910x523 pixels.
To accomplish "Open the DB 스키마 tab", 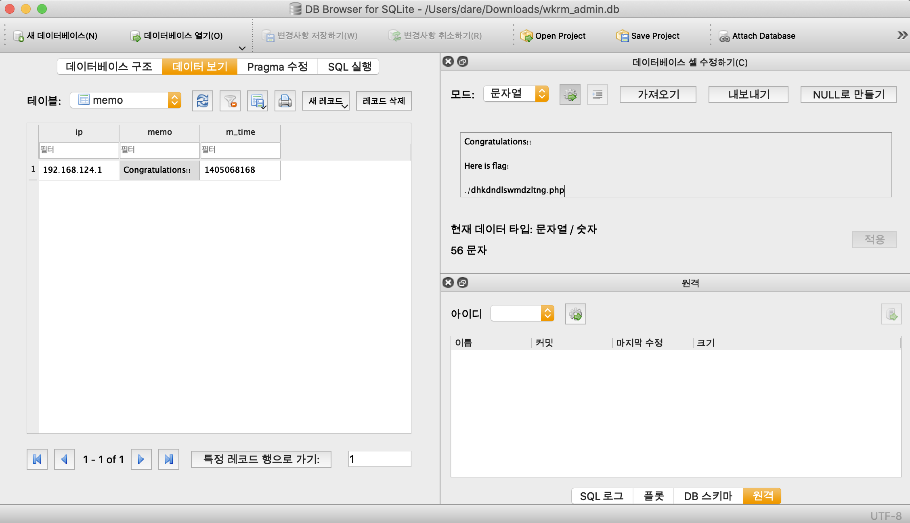I will (x=708, y=496).
